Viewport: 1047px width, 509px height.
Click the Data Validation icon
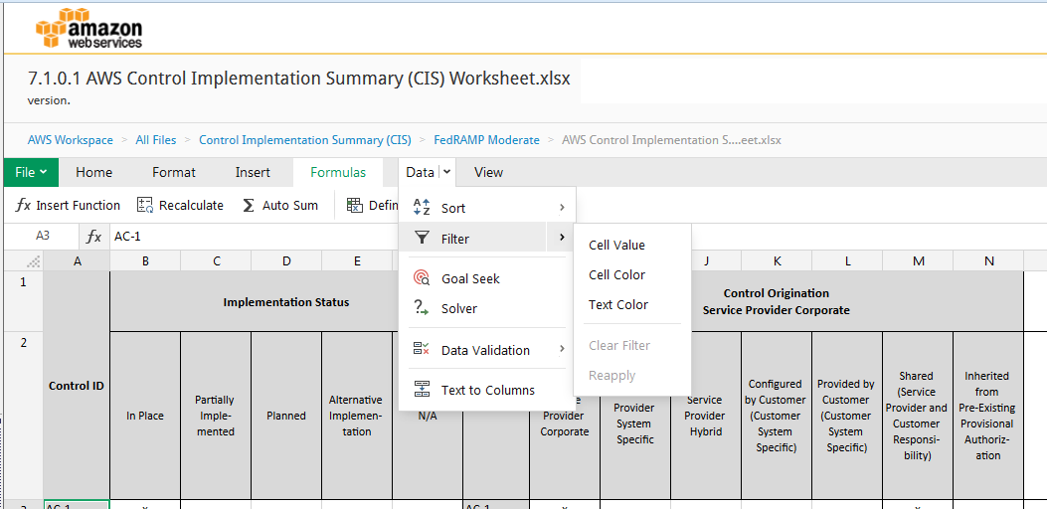[x=422, y=349]
